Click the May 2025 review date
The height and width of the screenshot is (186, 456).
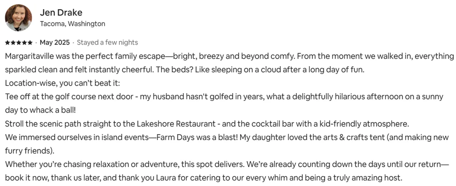click(x=55, y=42)
